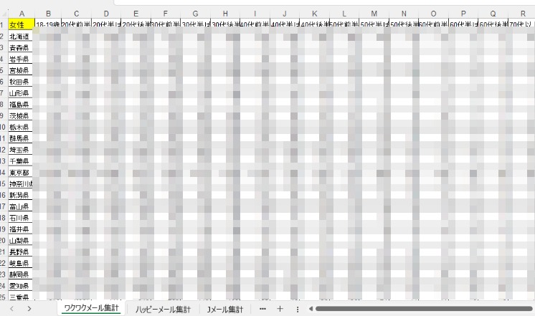Open the hidden sheets ellipsis button
Screen dimensions: 535x316
[x=262, y=308]
